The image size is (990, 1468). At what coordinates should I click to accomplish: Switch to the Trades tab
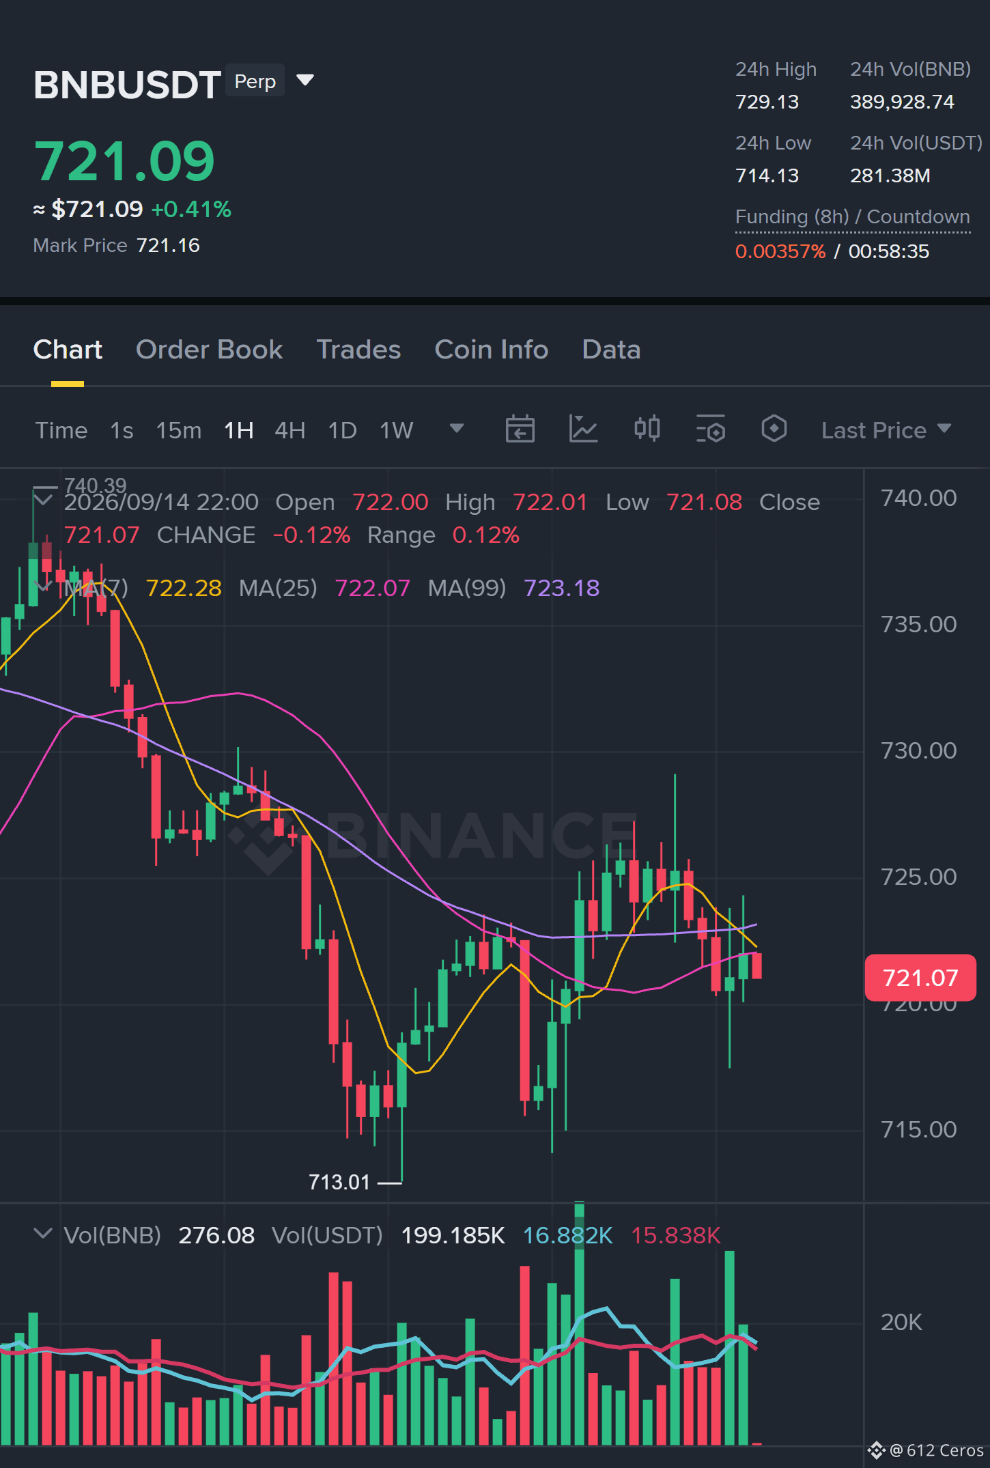tap(358, 350)
